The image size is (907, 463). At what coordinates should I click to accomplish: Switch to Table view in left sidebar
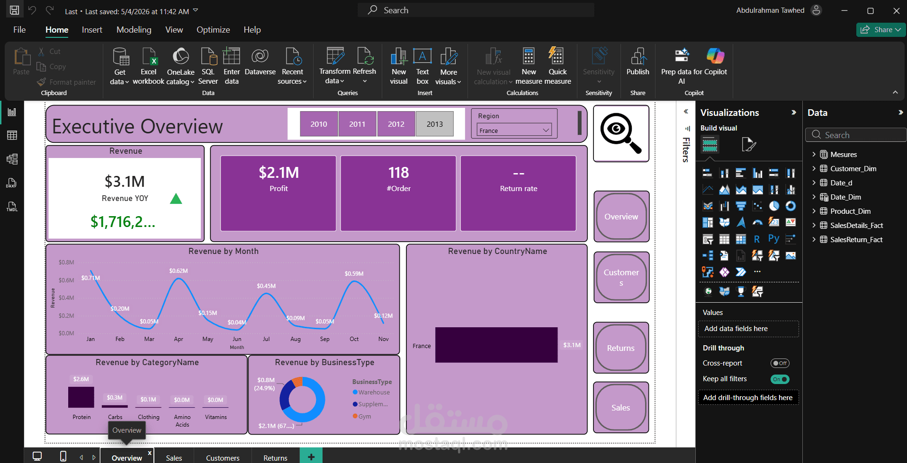[x=12, y=135]
